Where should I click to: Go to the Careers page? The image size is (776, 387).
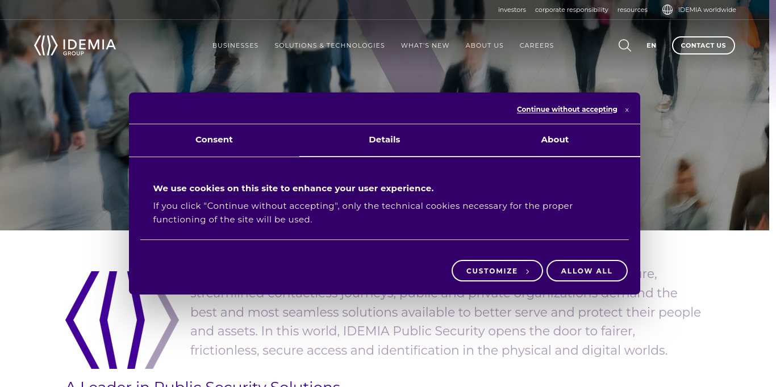click(536, 45)
